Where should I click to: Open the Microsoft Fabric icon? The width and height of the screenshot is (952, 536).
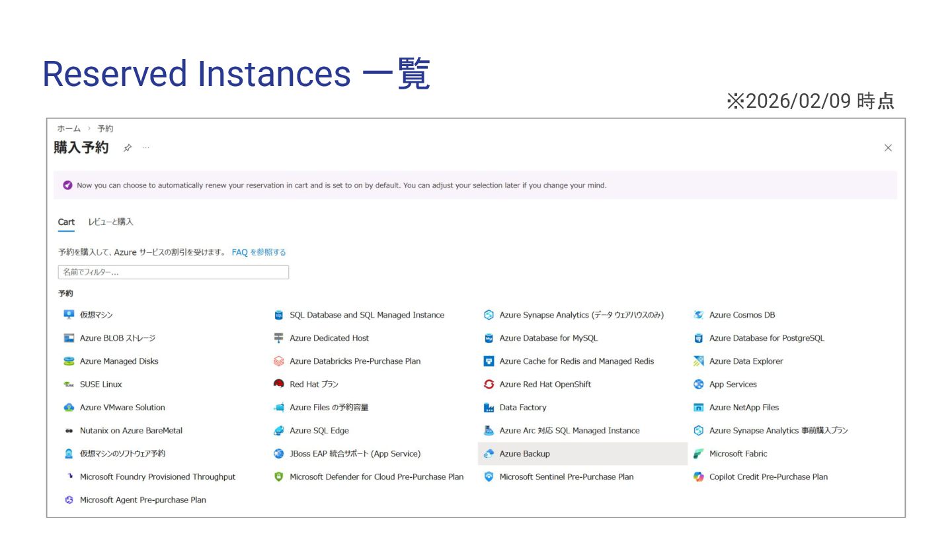coord(699,454)
